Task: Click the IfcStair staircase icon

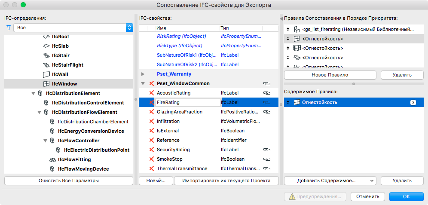Action: [46, 55]
